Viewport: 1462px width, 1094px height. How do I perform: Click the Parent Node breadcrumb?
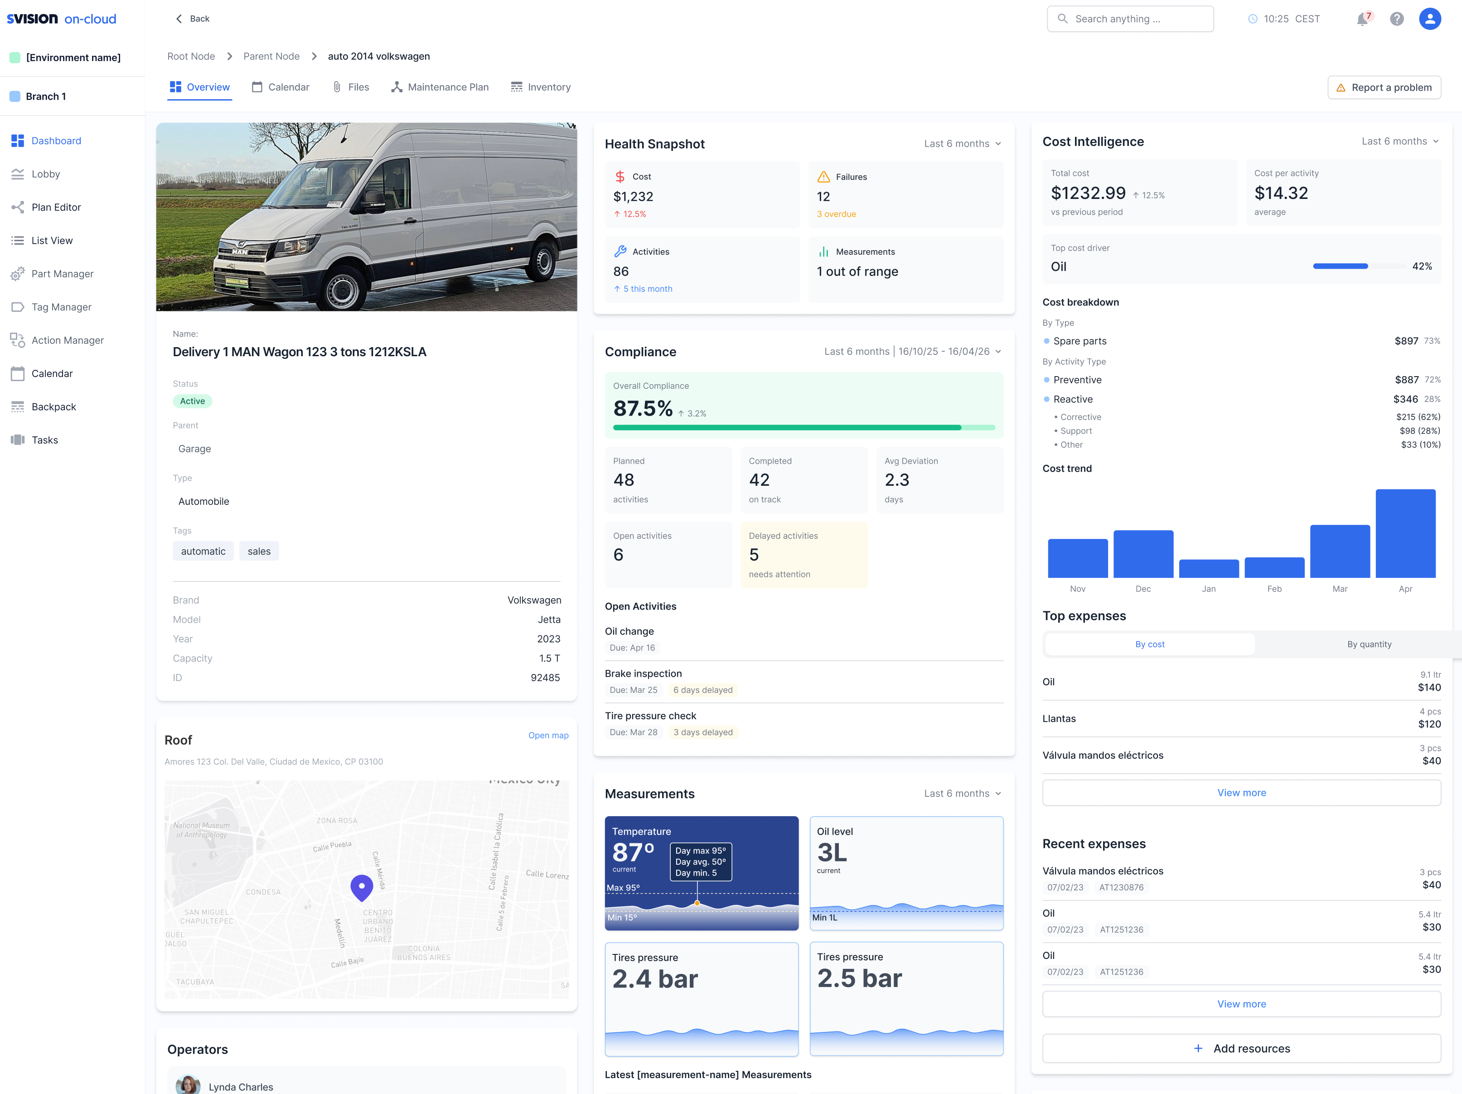pos(271,56)
